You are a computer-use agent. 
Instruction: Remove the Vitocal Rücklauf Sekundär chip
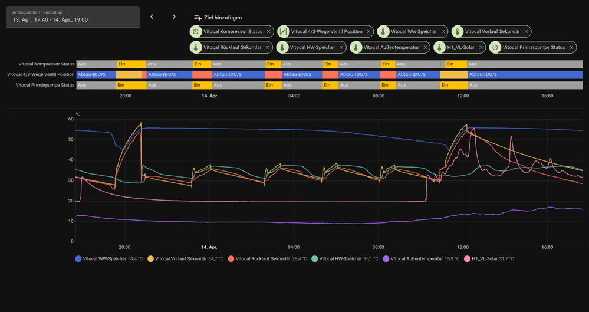268,47
